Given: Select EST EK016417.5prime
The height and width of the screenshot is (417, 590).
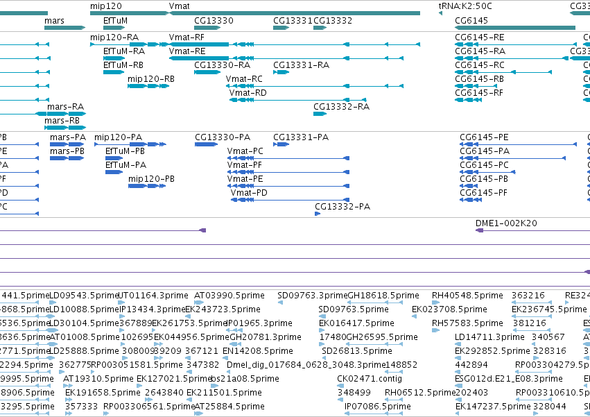Looking at the screenshot, I should (356, 323).
